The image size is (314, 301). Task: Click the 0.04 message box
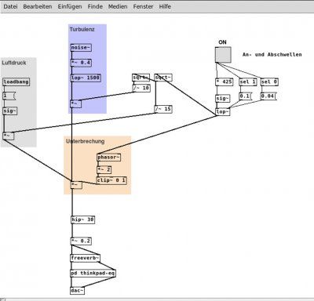[x=268, y=96]
